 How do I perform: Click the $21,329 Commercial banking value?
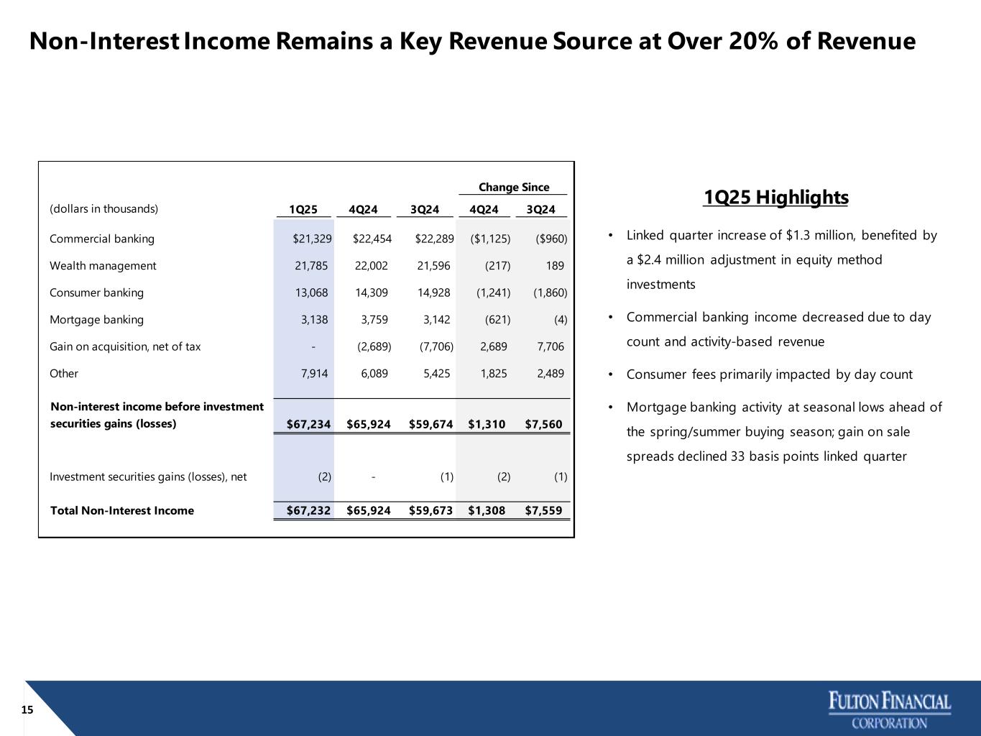point(312,239)
